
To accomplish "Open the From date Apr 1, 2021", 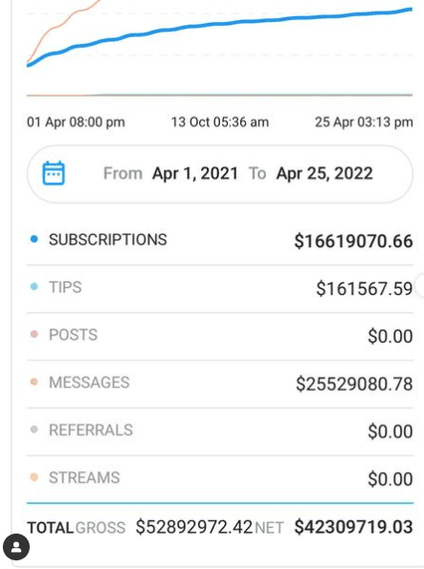I will click(195, 173).
